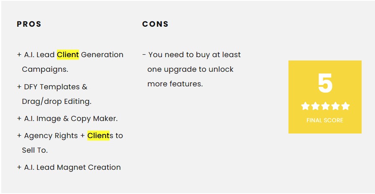375x194 pixels.
Task: Click the highlighted Clients word in Agency Rights
Action: 98,136
